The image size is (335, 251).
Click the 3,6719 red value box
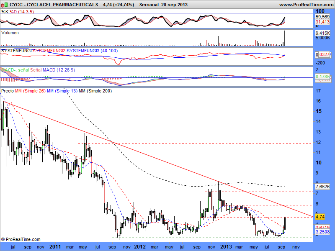click(x=322, y=227)
